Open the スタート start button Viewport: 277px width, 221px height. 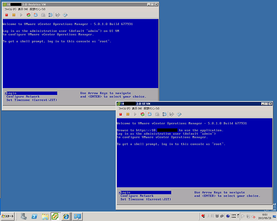(x=8, y=216)
